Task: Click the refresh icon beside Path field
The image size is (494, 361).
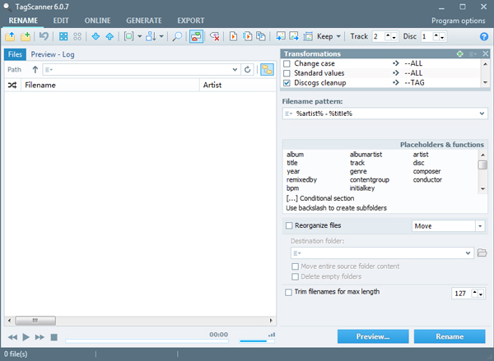Action: [x=248, y=70]
